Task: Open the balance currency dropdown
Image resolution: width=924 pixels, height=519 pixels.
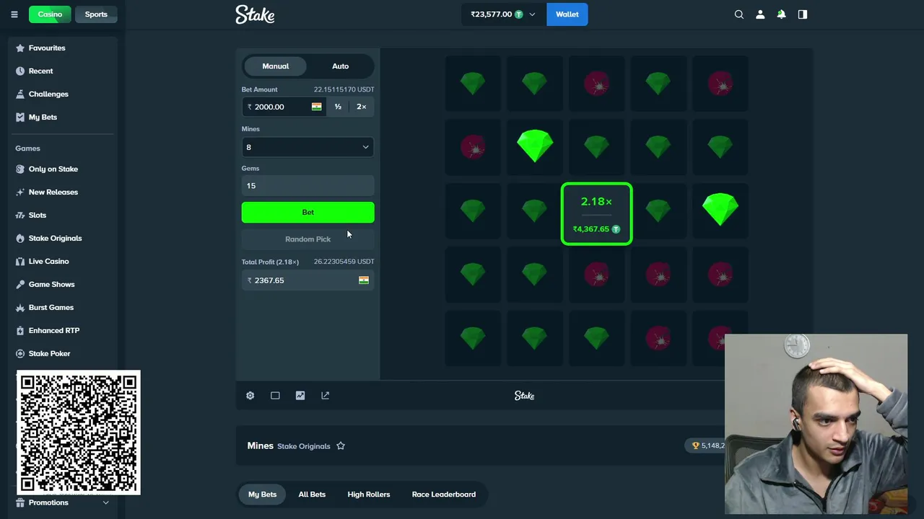Action: [x=503, y=14]
